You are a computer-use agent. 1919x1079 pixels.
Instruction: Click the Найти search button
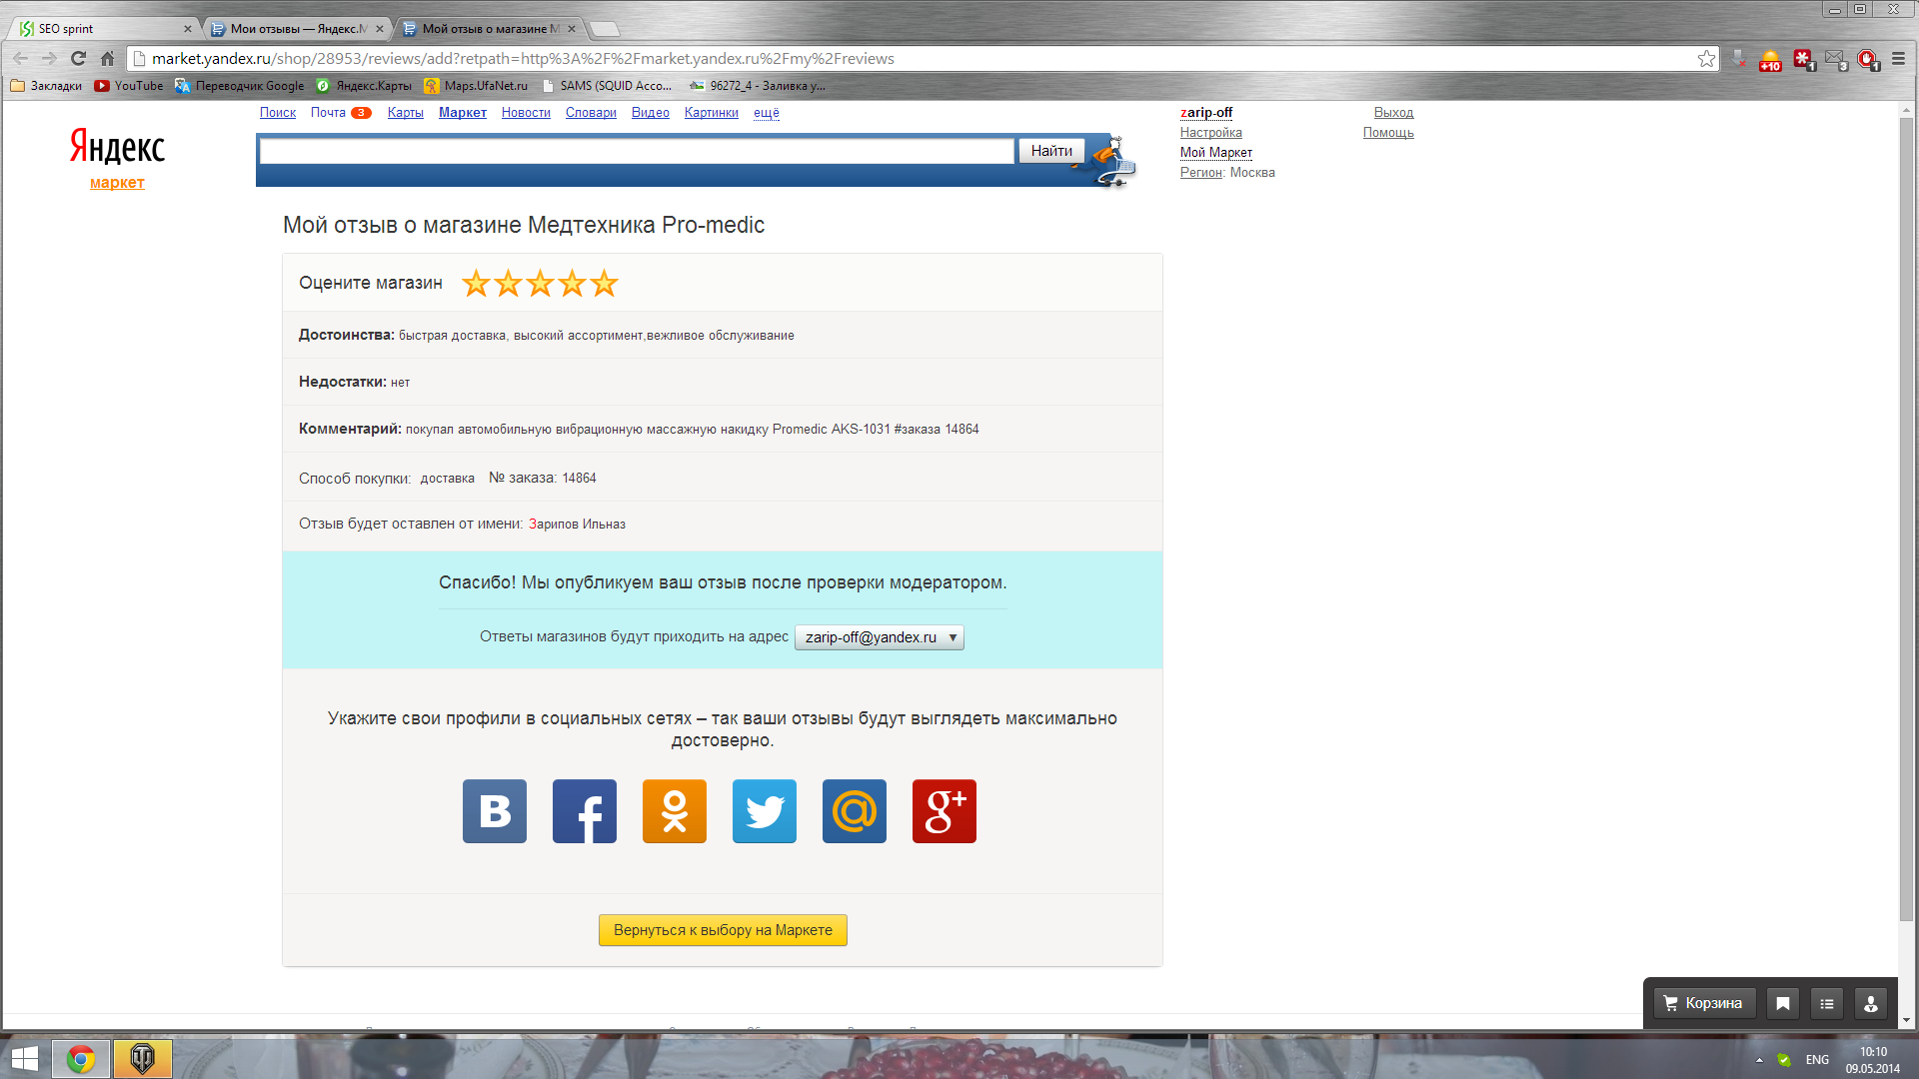[1051, 151]
